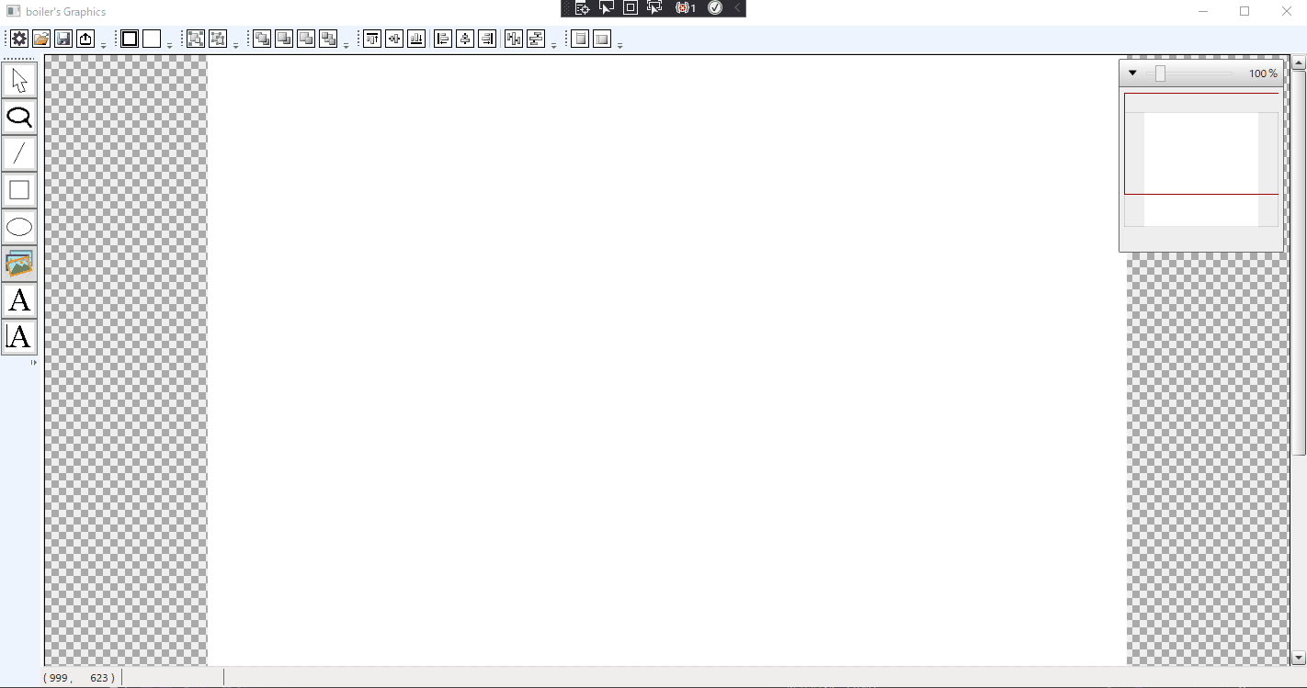1307x688 pixels.
Task: Click the group shapes icon
Action: [x=196, y=39]
